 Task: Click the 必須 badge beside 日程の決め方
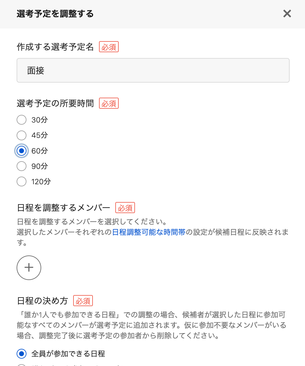83,301
